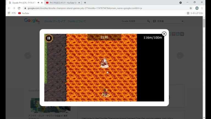This screenshot has height=119, width=211.
Task: Close the doodle game overlay
Action: [164, 34]
